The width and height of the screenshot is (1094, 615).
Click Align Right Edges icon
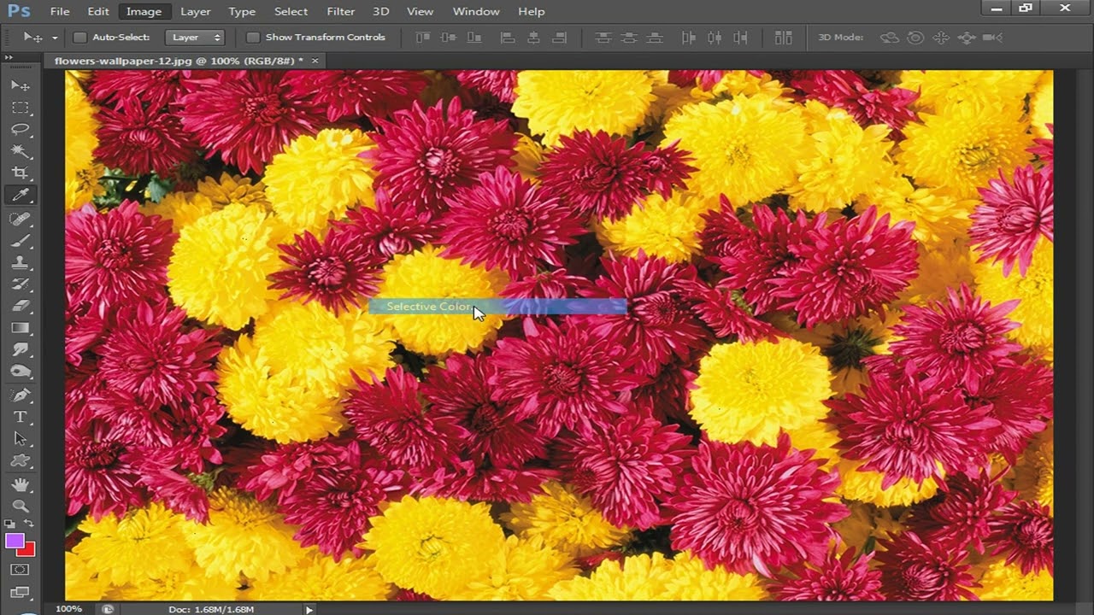click(559, 38)
